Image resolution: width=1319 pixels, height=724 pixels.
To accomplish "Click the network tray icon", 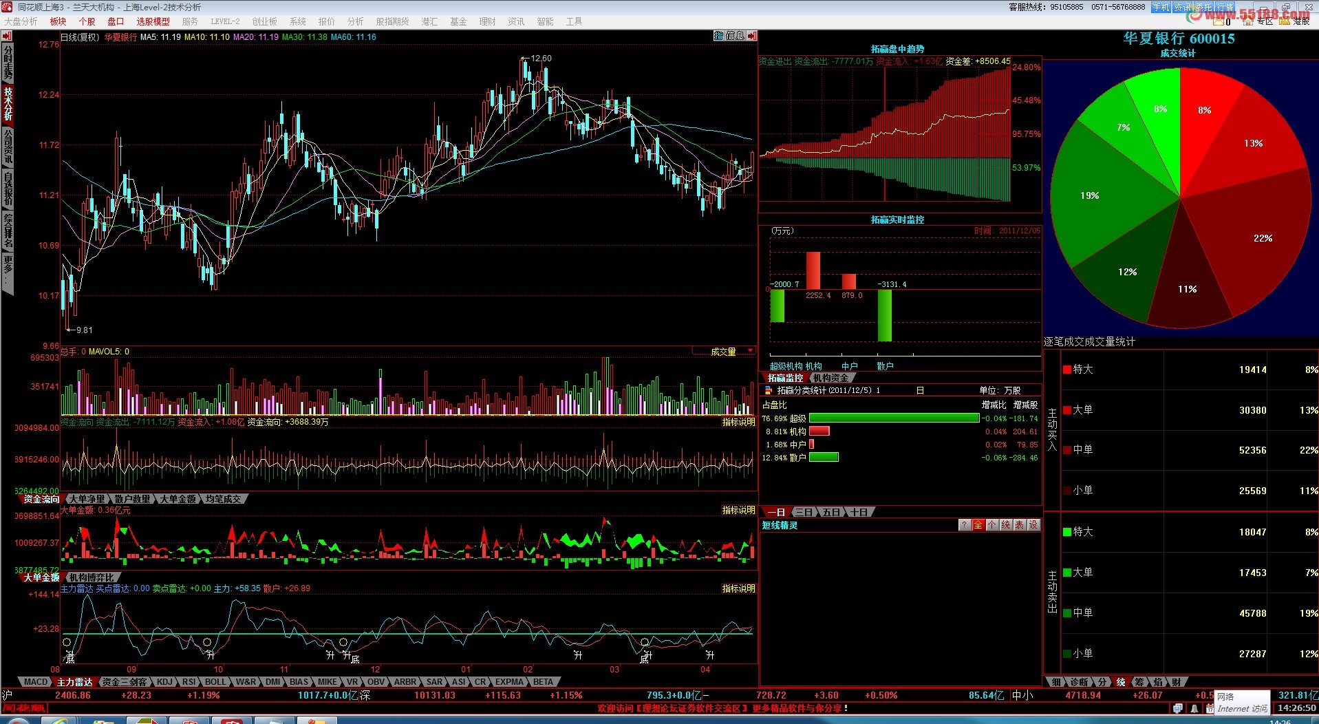I will [x=1179, y=708].
